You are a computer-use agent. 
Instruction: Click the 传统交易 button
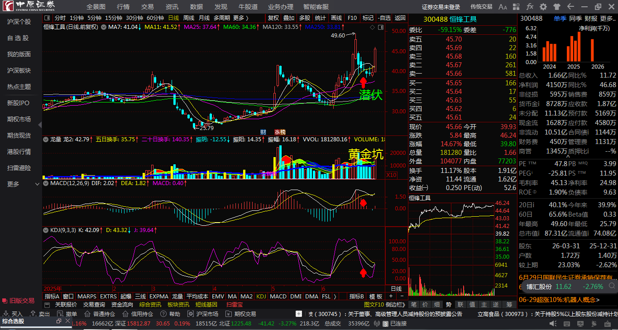tap(481, 7)
